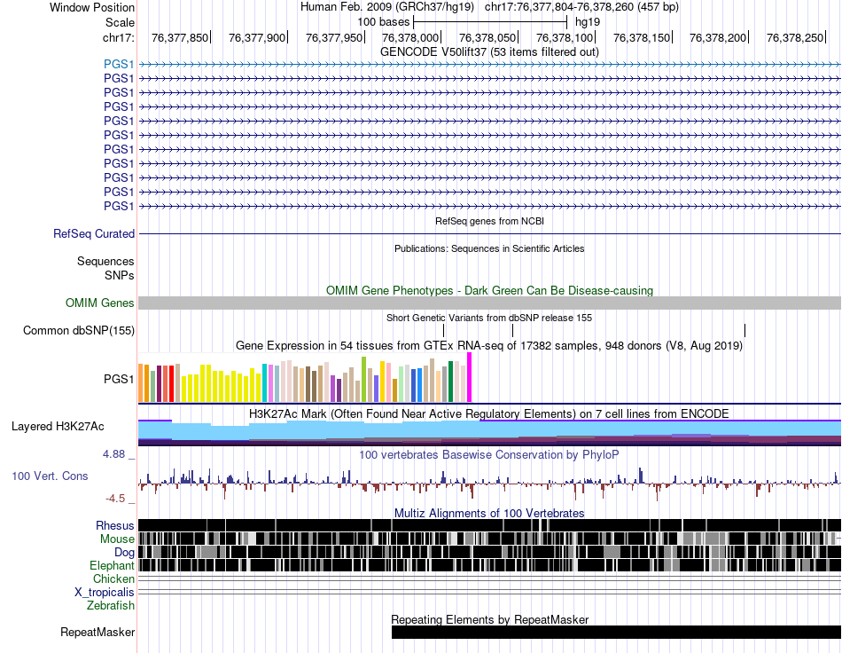Viewport: 842px width, 653px height.
Task: Click the Elephant alignment row
Action: 490,565
